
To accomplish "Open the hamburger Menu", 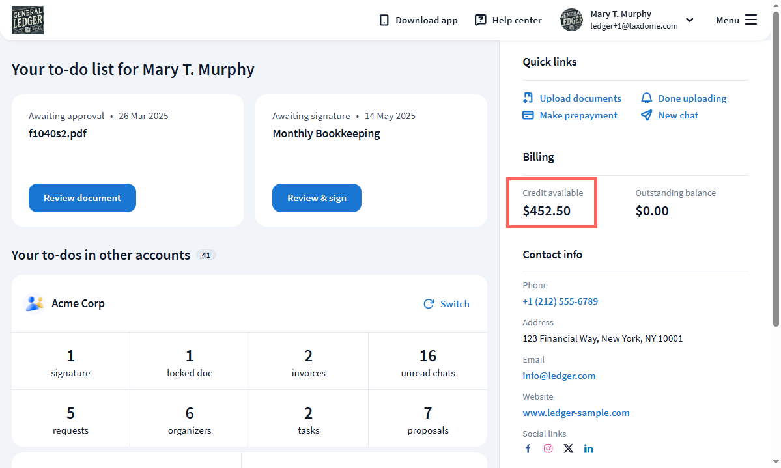I will [736, 20].
